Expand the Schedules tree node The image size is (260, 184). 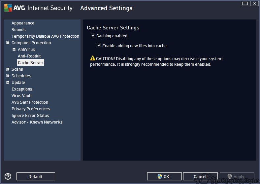8,76
